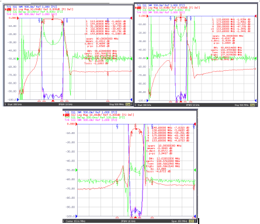Select rightmost red marker triangle on top-left plot axis
The height and width of the screenshot is (224, 260).
[108, 101]
